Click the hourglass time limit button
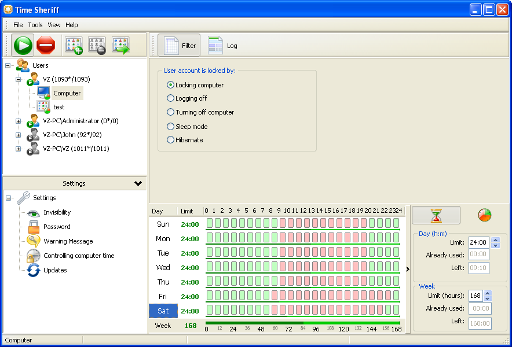 click(436, 215)
